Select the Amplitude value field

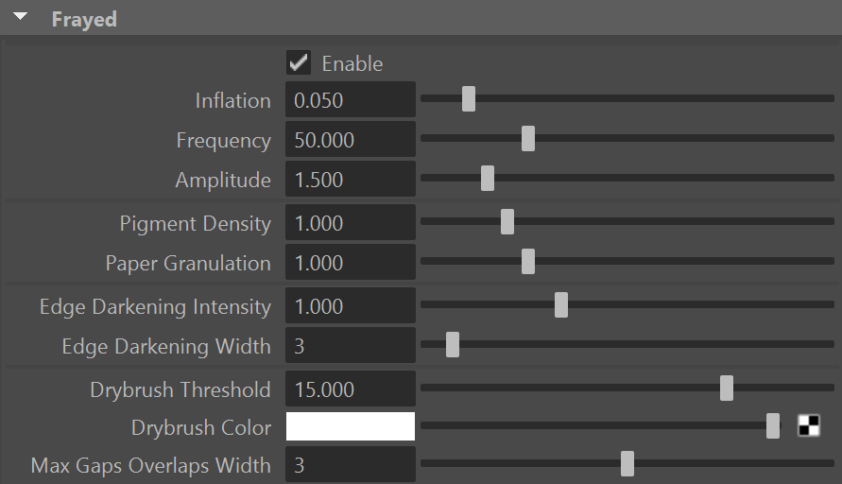pos(350,180)
